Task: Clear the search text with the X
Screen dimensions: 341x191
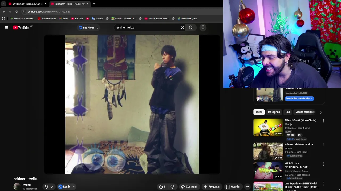Action: tap(182, 28)
